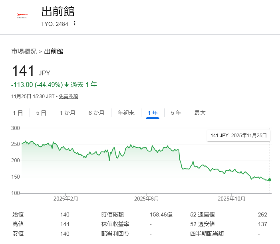Select the 1年 chart range tab
This screenshot has width=280, height=244.
coord(153,113)
